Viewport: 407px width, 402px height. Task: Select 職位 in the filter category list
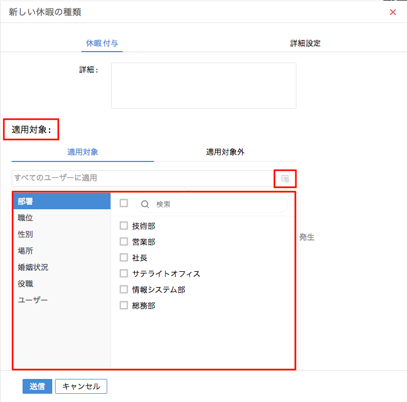click(26, 218)
